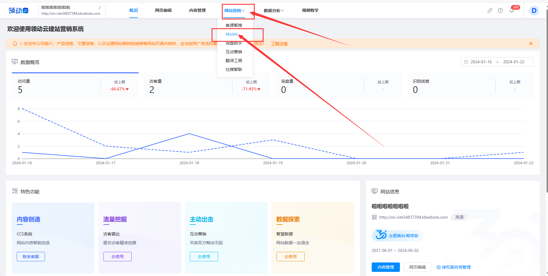Click the 英语 language tag
548x276 pixels.
tap(459, 217)
